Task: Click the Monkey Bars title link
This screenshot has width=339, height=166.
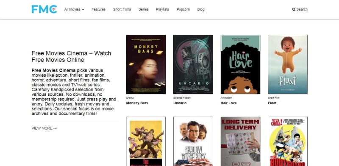Action: click(137, 103)
